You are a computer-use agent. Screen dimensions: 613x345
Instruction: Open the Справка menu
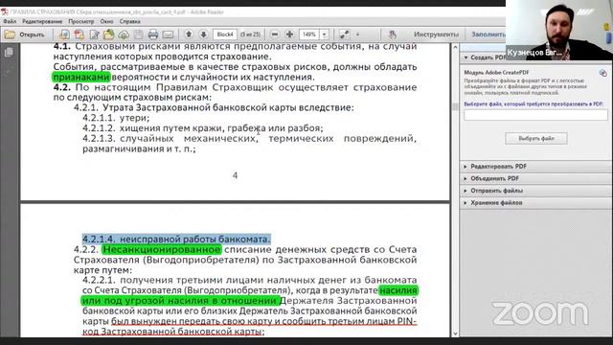pos(130,21)
